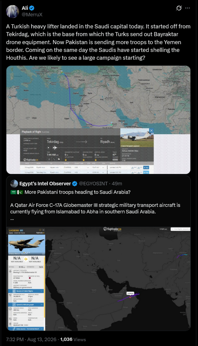Click the 1,036 Views count

point(73,339)
